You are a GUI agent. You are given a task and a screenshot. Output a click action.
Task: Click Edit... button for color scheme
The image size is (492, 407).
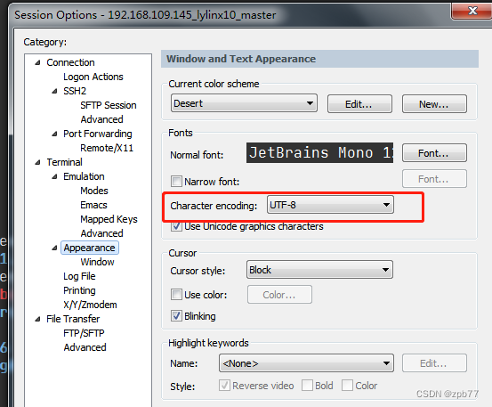pos(359,104)
